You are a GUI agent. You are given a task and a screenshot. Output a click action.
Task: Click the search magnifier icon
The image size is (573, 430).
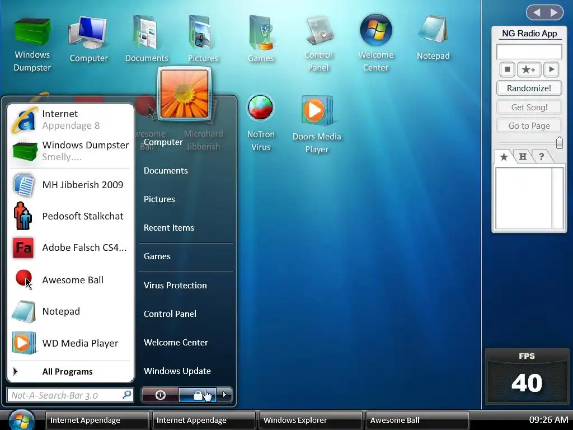click(x=127, y=395)
